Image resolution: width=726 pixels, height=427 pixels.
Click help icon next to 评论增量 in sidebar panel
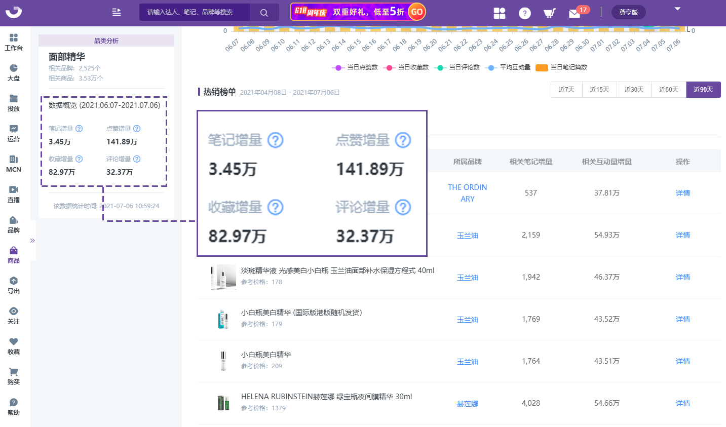[137, 159]
